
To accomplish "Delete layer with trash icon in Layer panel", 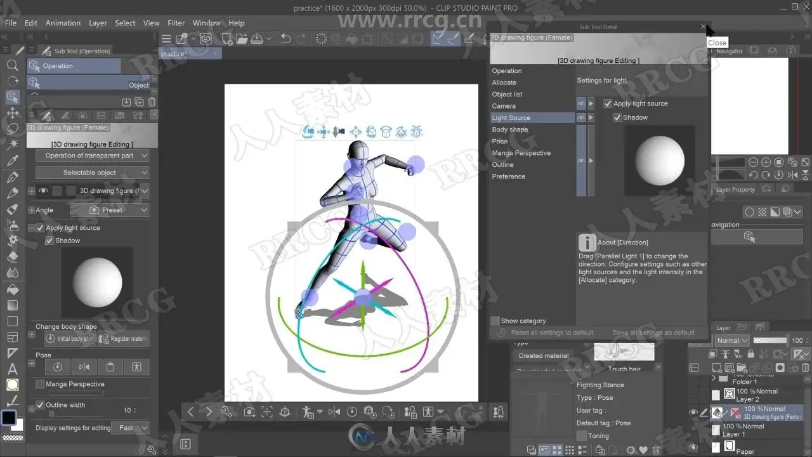I will tap(806, 368).
